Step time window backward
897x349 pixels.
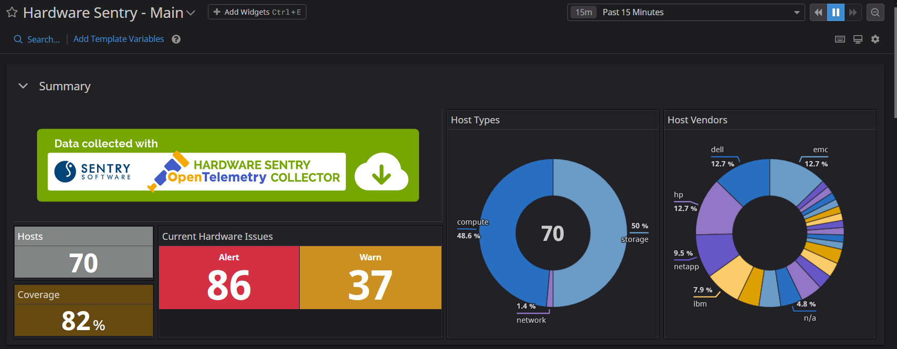click(x=818, y=12)
